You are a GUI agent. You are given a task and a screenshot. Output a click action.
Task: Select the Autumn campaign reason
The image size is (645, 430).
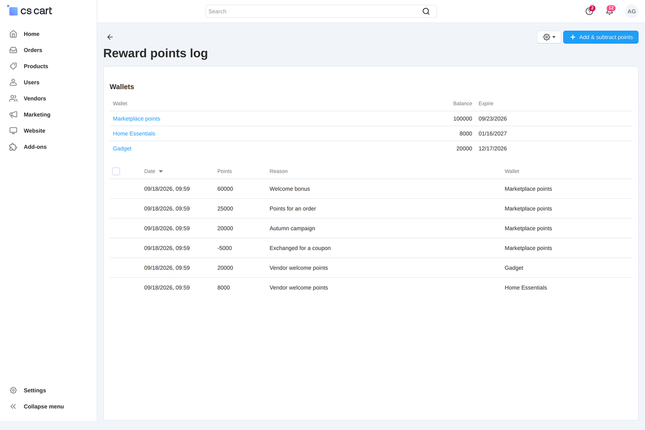click(x=292, y=228)
